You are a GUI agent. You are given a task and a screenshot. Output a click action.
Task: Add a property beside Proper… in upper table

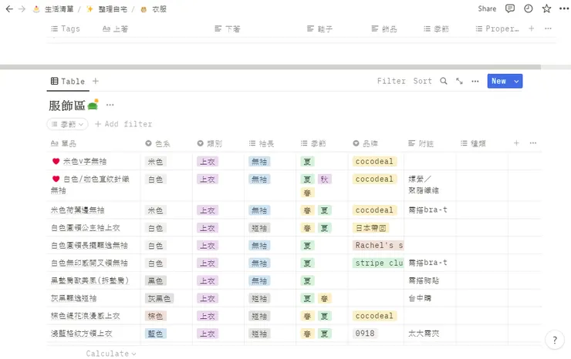(x=532, y=29)
